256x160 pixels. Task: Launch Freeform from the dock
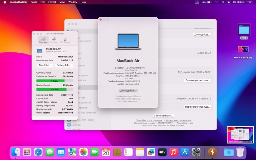point(151,152)
